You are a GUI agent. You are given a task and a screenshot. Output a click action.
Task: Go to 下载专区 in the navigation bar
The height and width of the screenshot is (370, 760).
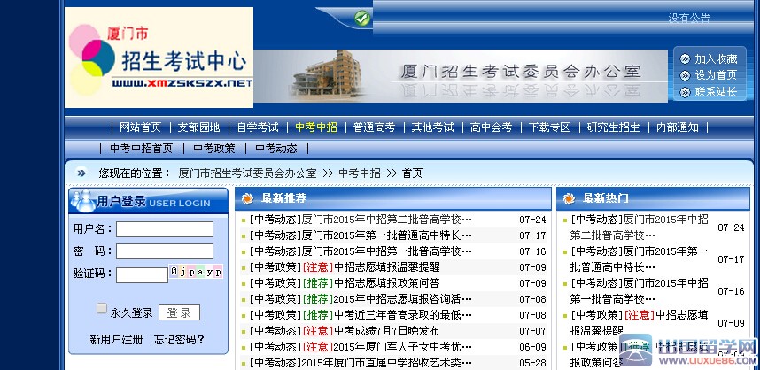point(550,127)
